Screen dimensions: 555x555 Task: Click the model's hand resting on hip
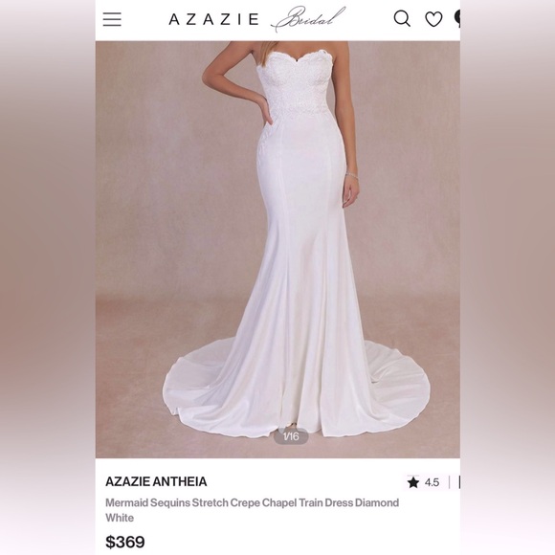pos(262,106)
